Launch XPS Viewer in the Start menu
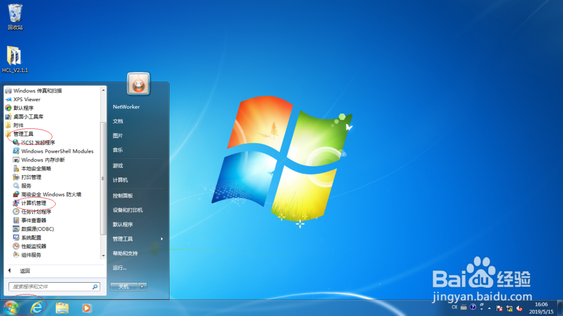The height and width of the screenshot is (316, 563). (23, 100)
